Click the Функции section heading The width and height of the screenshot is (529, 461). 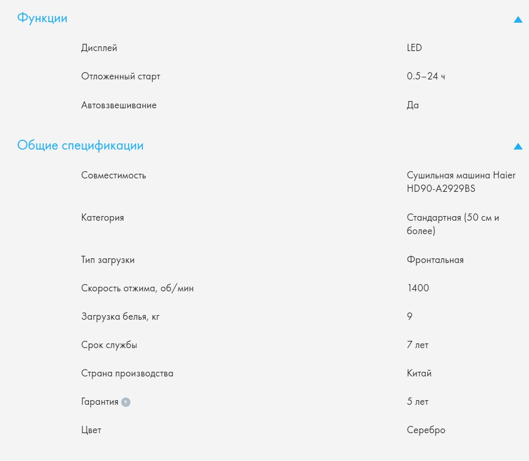(x=42, y=18)
